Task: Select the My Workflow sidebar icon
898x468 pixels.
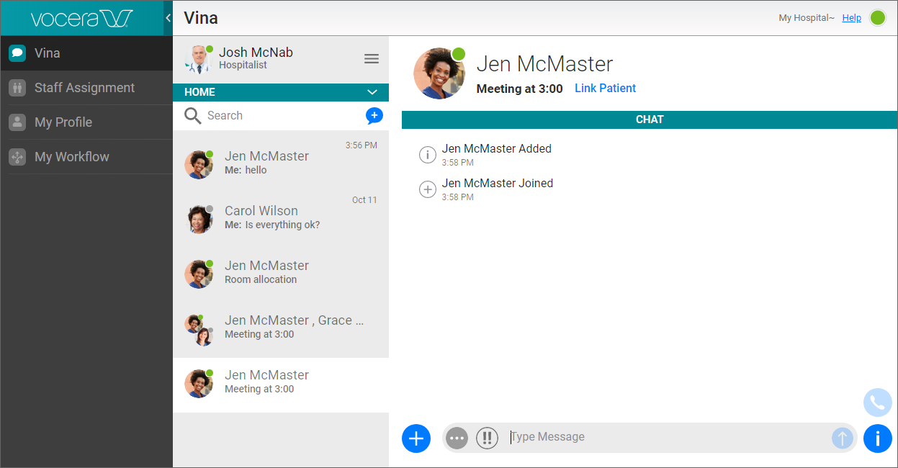Action: click(17, 156)
